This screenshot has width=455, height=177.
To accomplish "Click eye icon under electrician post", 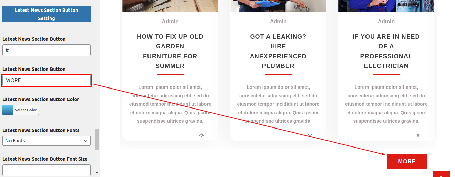I will click(x=418, y=135).
